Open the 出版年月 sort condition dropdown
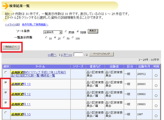This screenshot has height=120, width=164. [x=53, y=32]
